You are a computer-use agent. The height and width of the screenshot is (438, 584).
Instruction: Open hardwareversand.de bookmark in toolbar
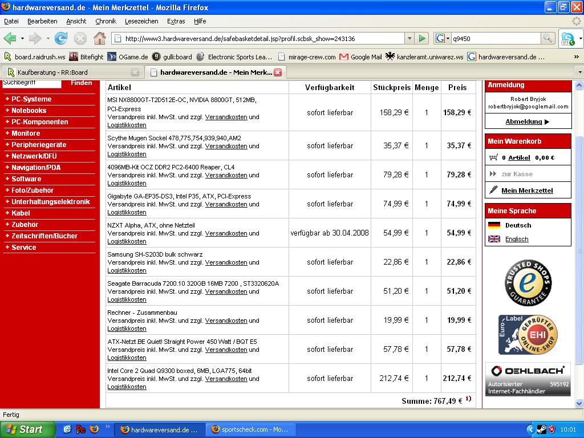coord(506,57)
